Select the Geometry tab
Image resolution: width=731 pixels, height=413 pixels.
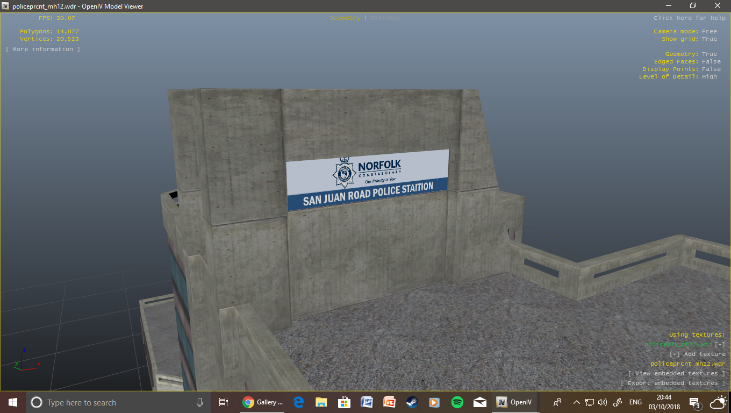pos(346,18)
